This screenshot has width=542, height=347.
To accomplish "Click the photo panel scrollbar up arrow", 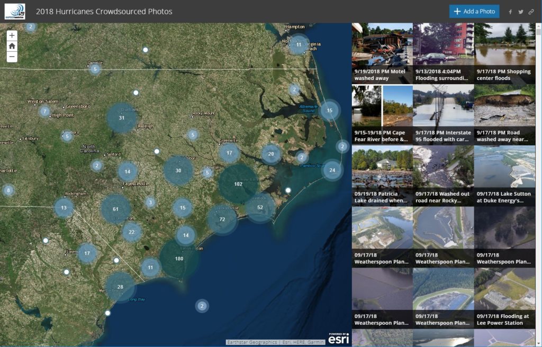I will pyautogui.click(x=538, y=26).
